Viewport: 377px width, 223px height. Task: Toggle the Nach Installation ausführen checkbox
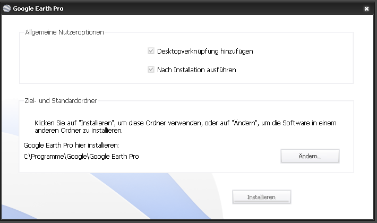[151, 70]
